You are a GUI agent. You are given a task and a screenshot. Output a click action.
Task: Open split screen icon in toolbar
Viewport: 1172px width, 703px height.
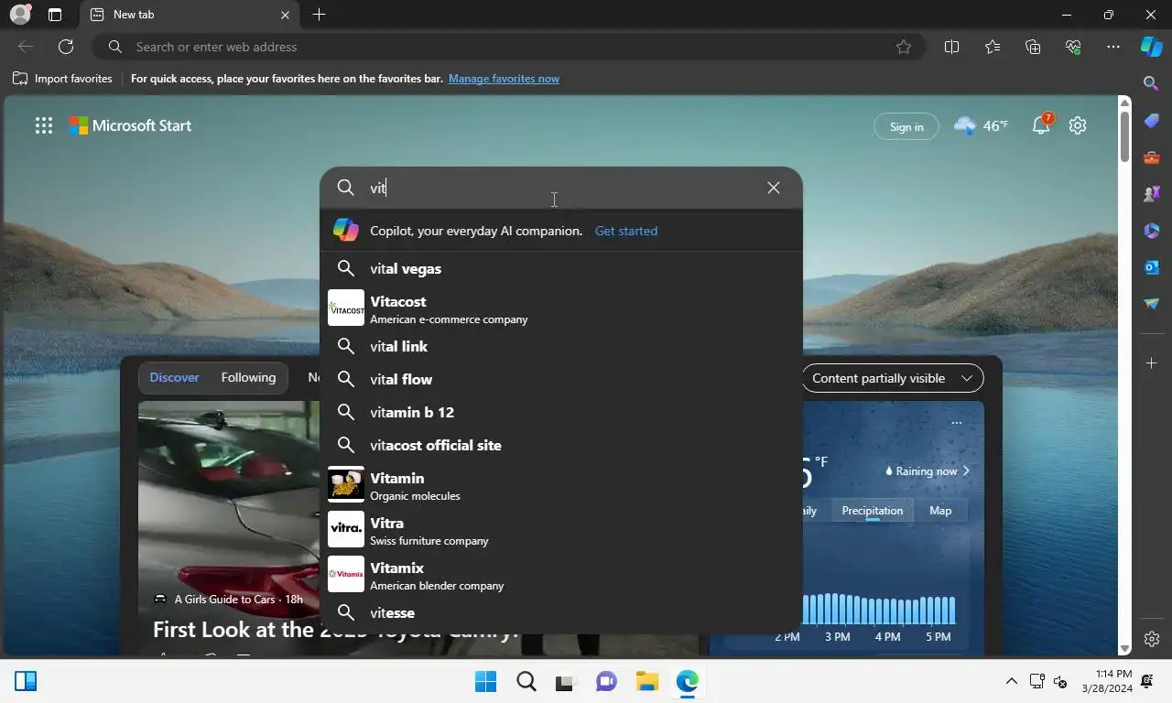[x=951, y=47]
